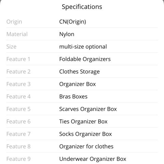
Task: Select the Size label
Action: pos(11,47)
